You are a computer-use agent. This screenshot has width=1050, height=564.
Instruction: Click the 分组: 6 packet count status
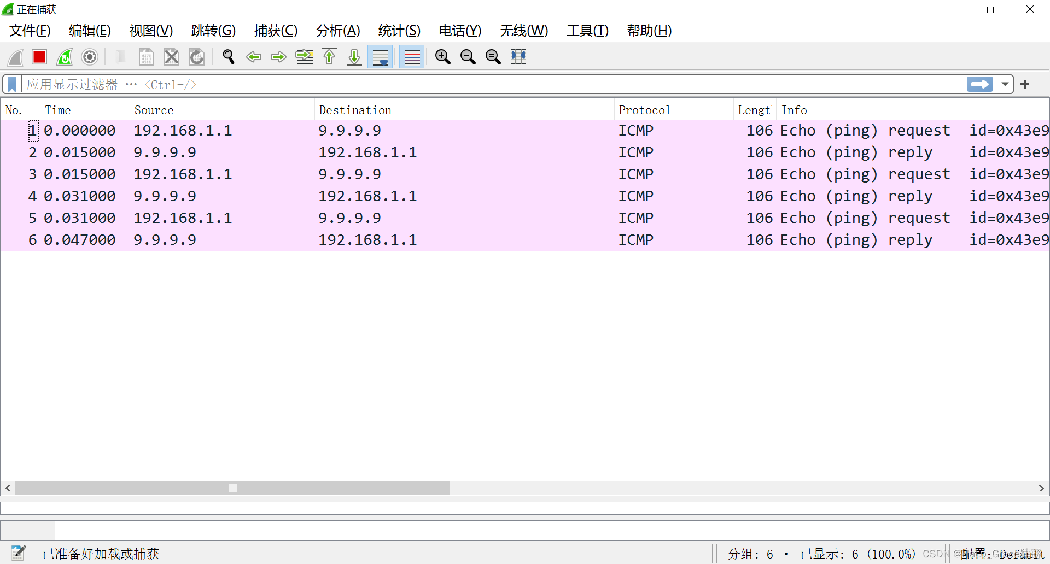(750, 554)
